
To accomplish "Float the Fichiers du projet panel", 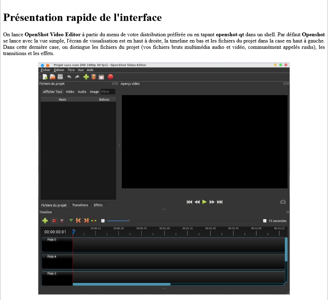I will coord(114,84).
